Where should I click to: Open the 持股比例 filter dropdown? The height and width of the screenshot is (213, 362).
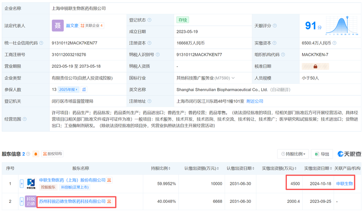point(293,154)
